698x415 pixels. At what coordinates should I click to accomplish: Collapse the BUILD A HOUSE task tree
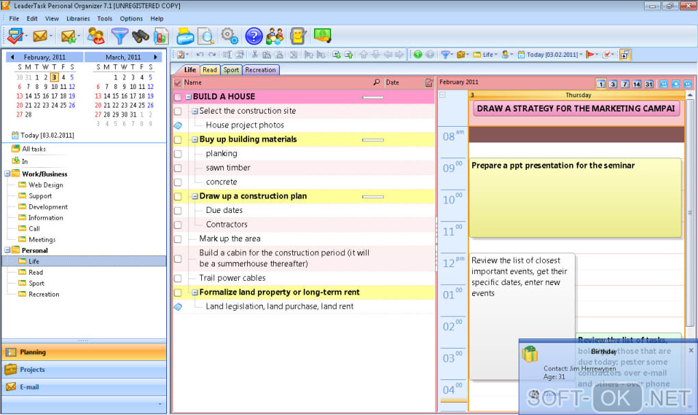tap(188, 97)
